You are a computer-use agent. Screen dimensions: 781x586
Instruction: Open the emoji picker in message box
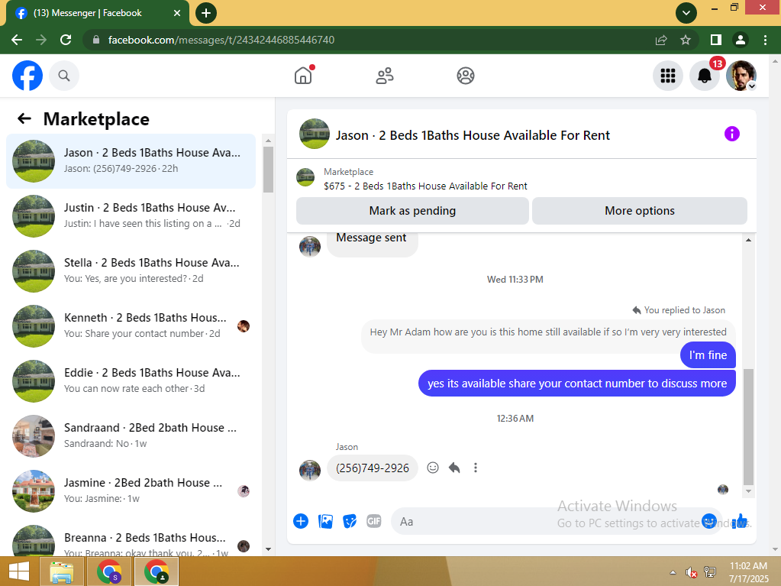click(708, 521)
